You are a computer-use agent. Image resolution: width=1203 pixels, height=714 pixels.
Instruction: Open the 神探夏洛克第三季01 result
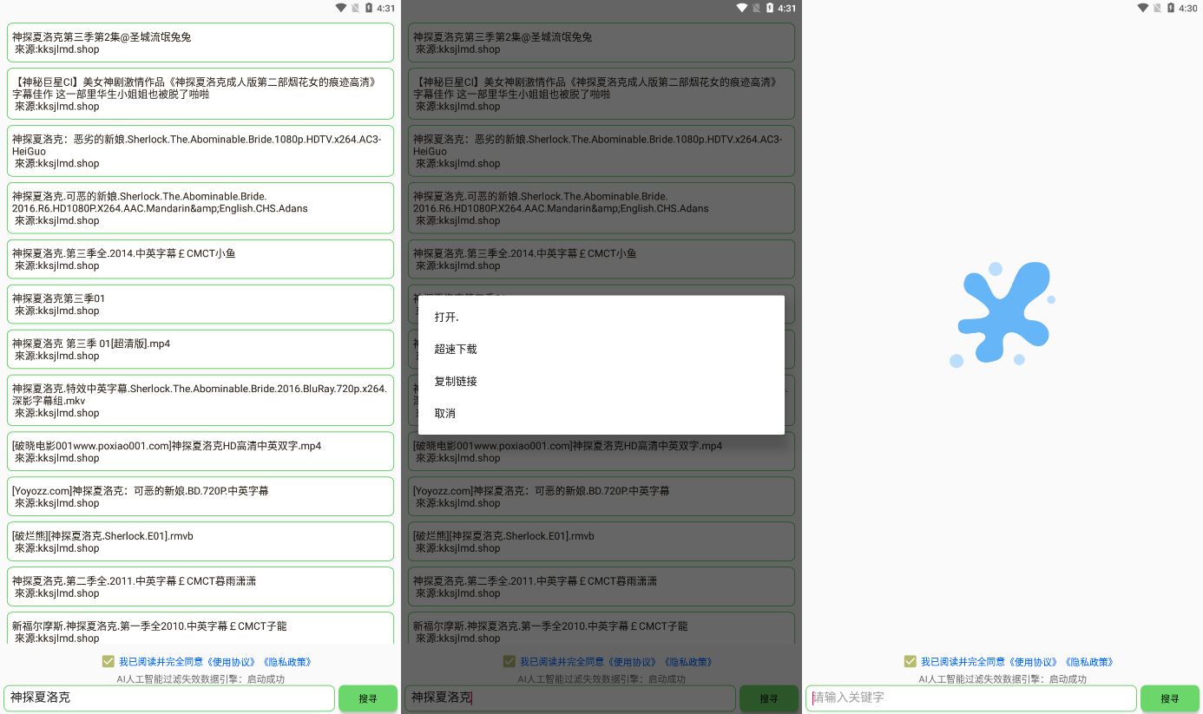point(200,304)
